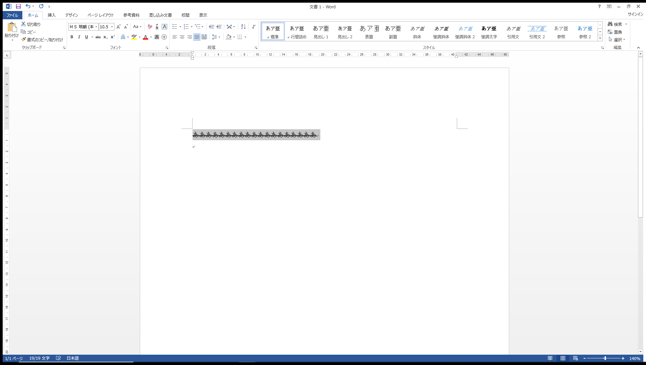Sort the selection with the A-Z icon
Viewport: 646px width, 365px height.
243,27
